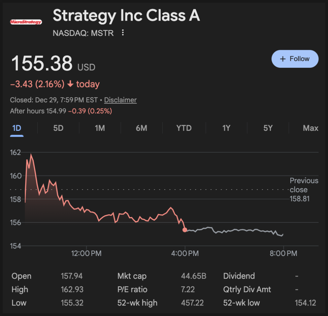Screen dimensions: 328x316
Task: Switch to the 5D chart range
Action: pyautogui.click(x=58, y=128)
